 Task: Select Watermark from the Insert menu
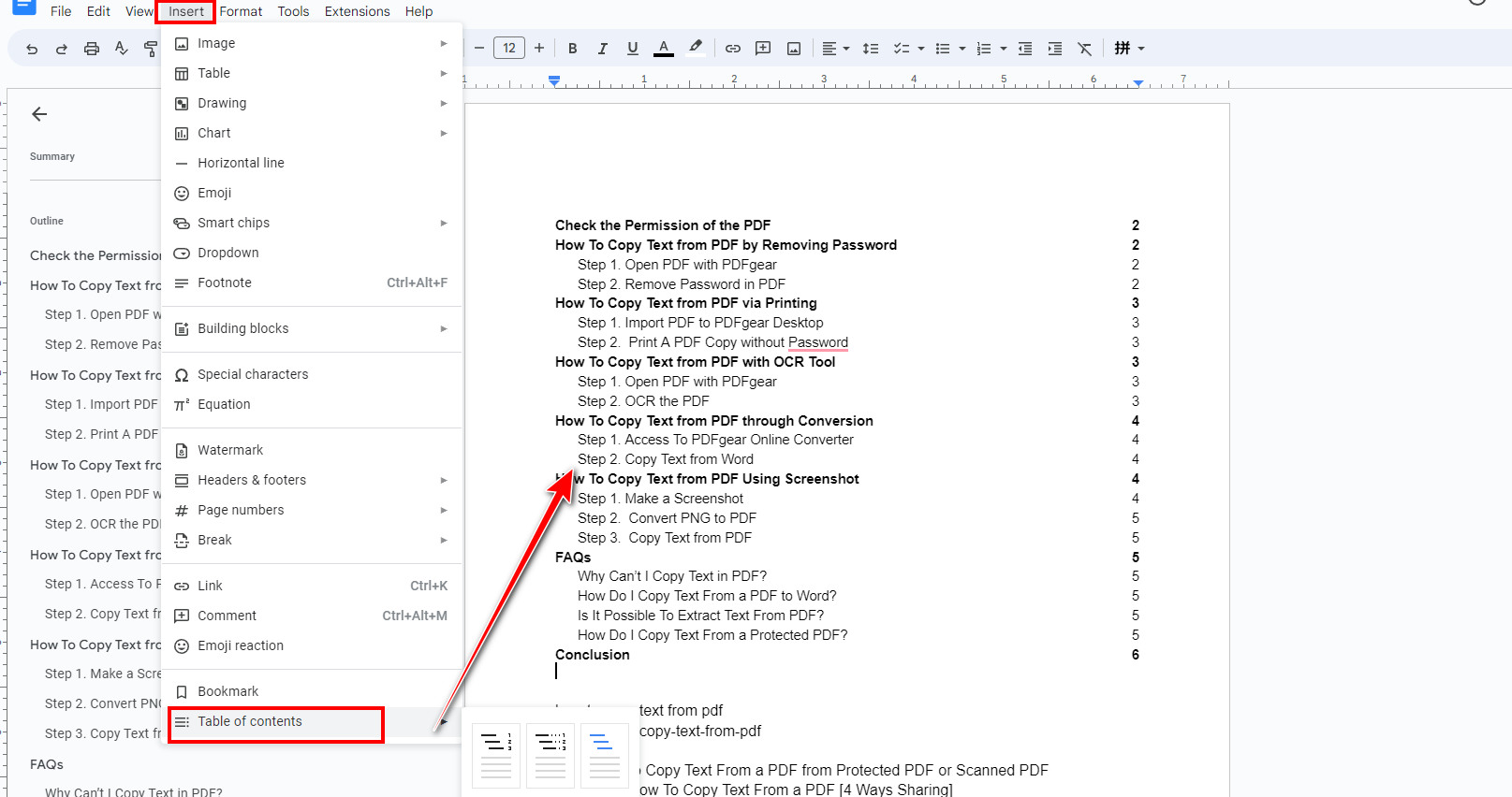coord(230,450)
